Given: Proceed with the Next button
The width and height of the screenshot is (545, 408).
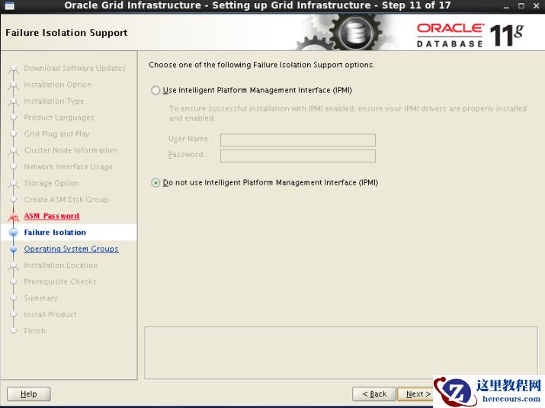Looking at the screenshot, I should (x=416, y=394).
